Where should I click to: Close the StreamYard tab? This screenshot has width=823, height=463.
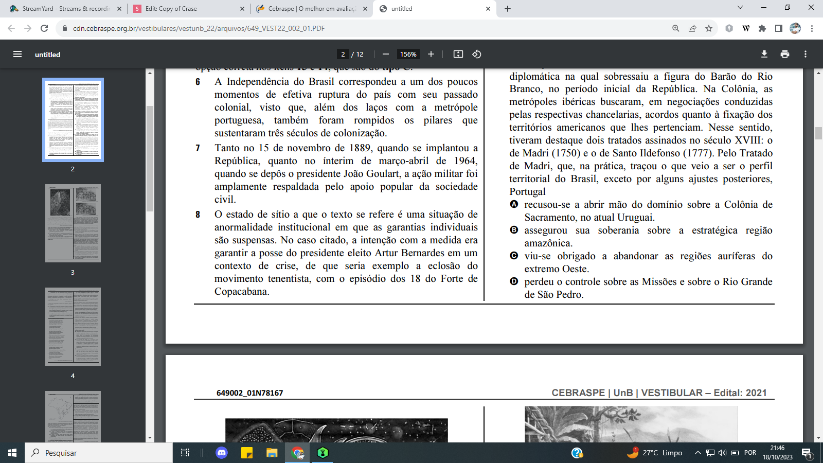coord(119,9)
